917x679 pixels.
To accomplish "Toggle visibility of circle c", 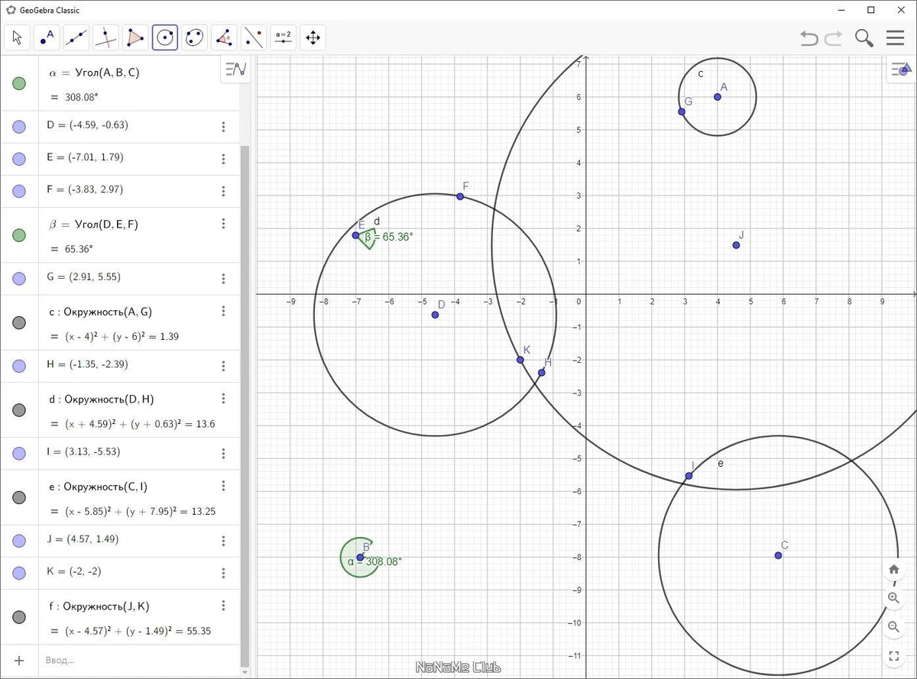I will click(19, 322).
